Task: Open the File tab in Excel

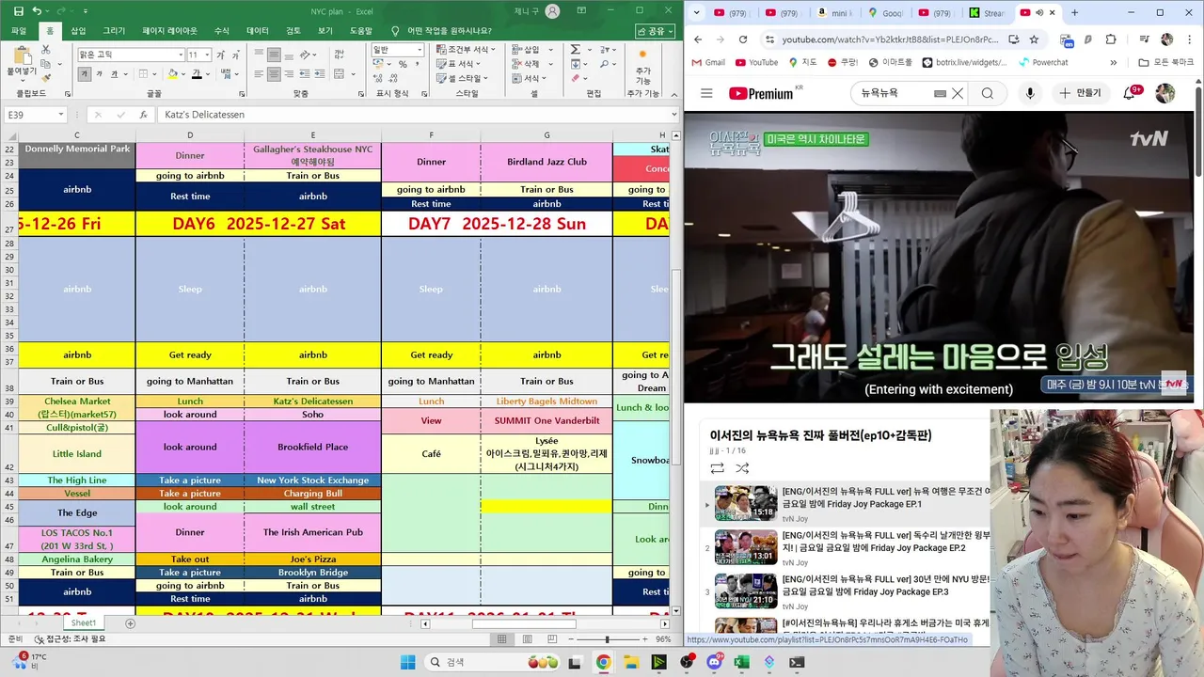Action: [x=19, y=31]
